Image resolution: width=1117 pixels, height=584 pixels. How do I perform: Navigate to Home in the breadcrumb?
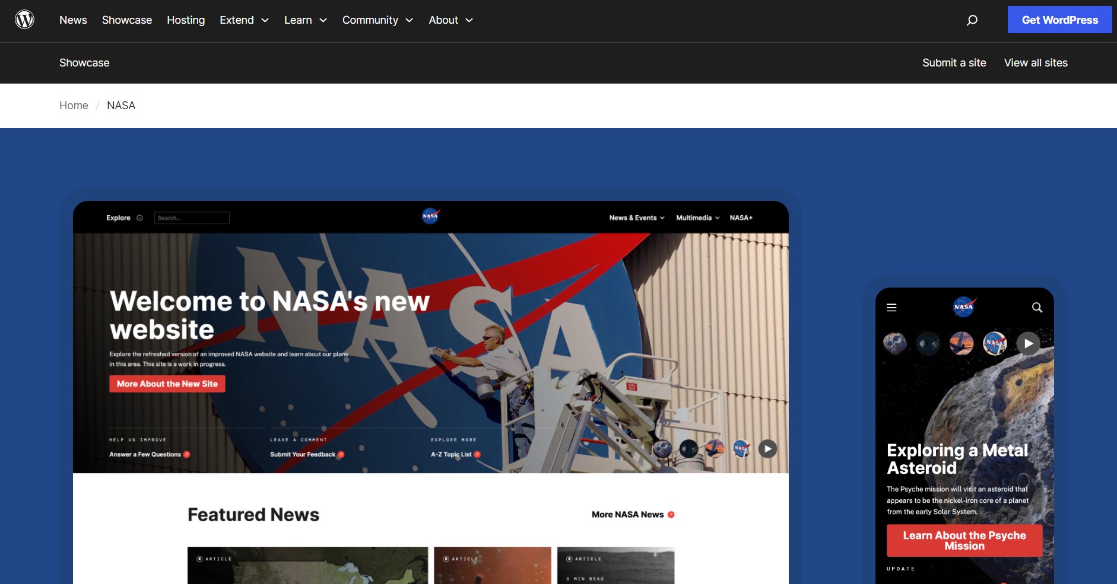click(x=74, y=106)
